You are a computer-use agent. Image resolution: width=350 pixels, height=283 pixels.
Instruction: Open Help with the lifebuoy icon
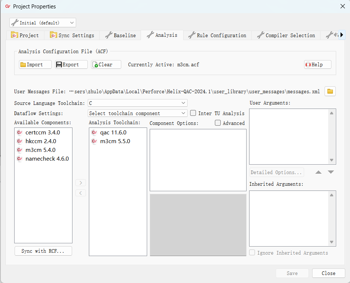pos(308,64)
